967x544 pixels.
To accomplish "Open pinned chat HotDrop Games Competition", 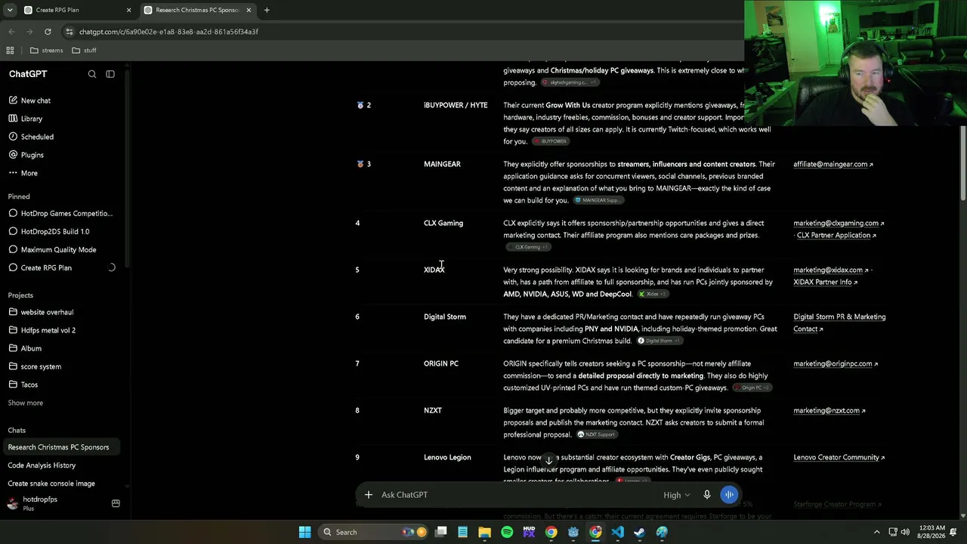I will click(x=60, y=213).
